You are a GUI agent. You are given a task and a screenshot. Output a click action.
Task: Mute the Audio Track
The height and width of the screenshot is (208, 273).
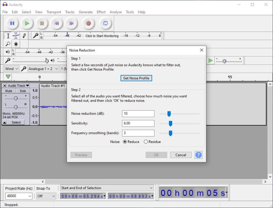point(9,91)
